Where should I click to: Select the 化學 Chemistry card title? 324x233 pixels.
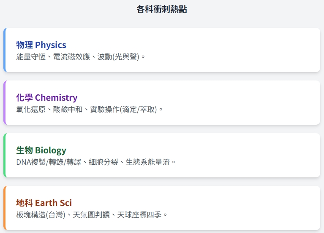[x=46, y=98]
